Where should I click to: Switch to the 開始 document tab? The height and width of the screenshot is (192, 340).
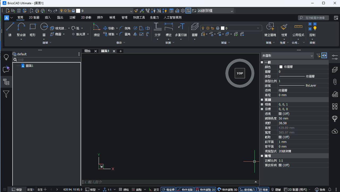[87, 51]
